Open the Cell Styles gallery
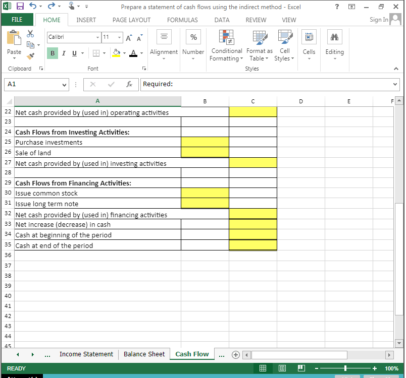 [x=284, y=45]
